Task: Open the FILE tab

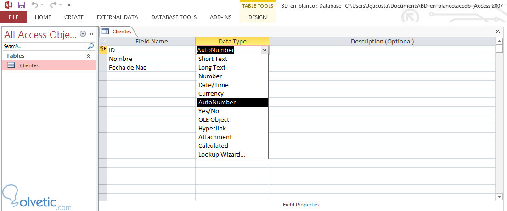Action: click(x=13, y=17)
